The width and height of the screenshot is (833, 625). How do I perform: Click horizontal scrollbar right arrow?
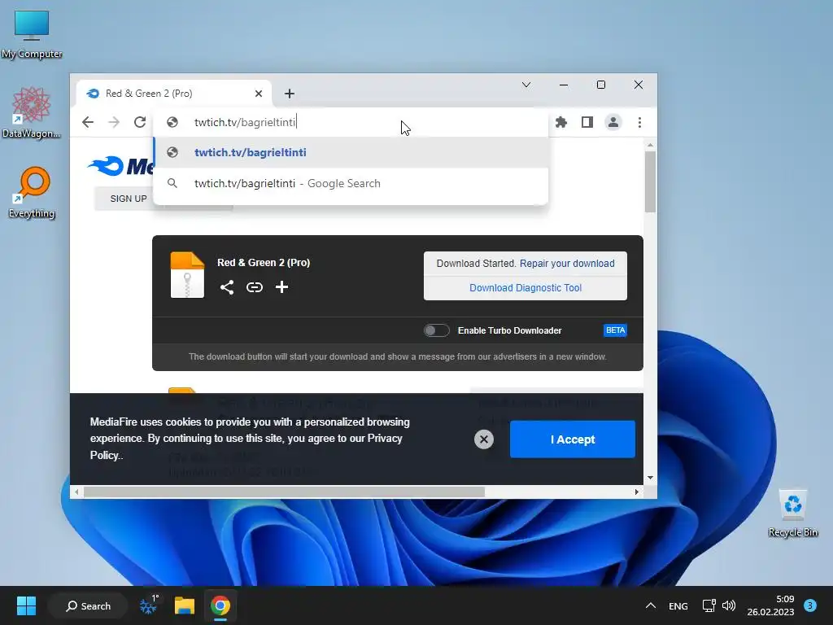[x=636, y=492]
